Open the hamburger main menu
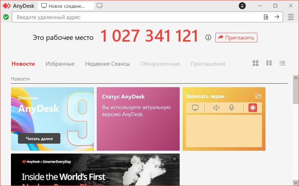Screen dimensions: 299x186 291,17
